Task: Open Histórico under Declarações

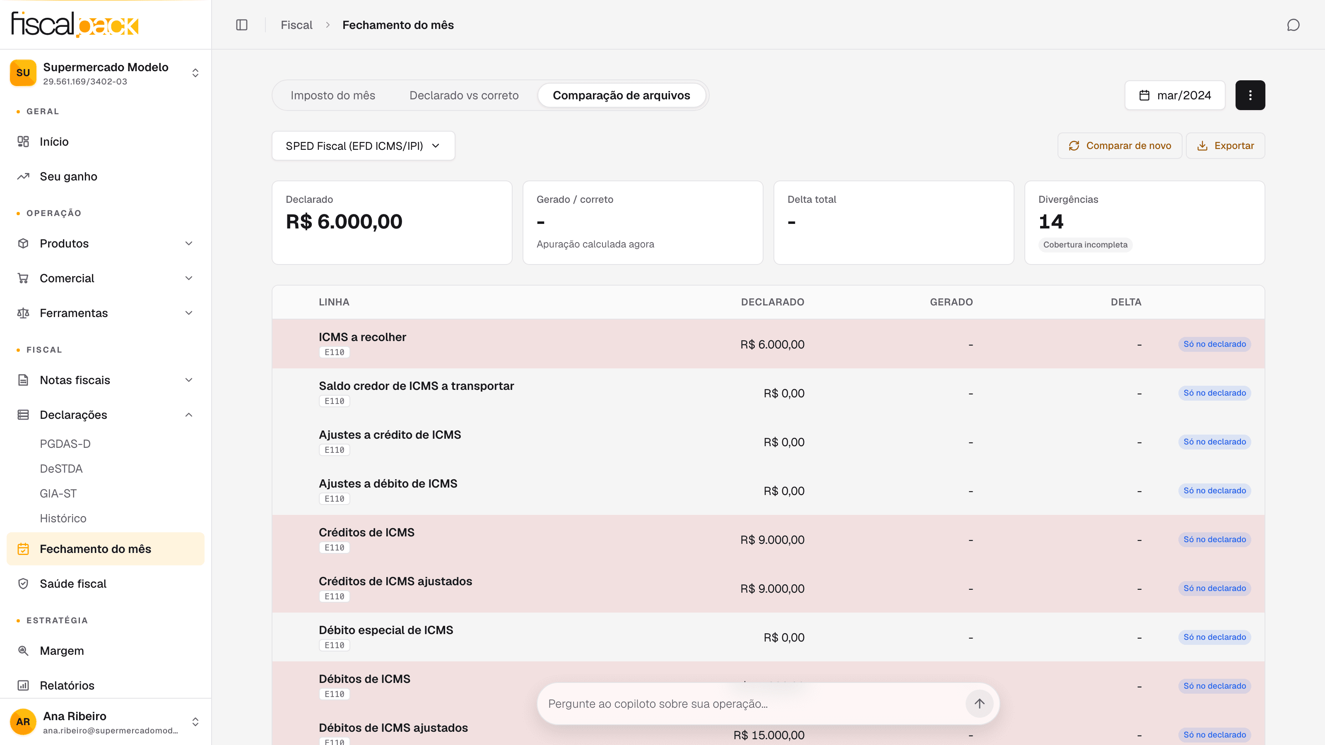Action: click(63, 518)
